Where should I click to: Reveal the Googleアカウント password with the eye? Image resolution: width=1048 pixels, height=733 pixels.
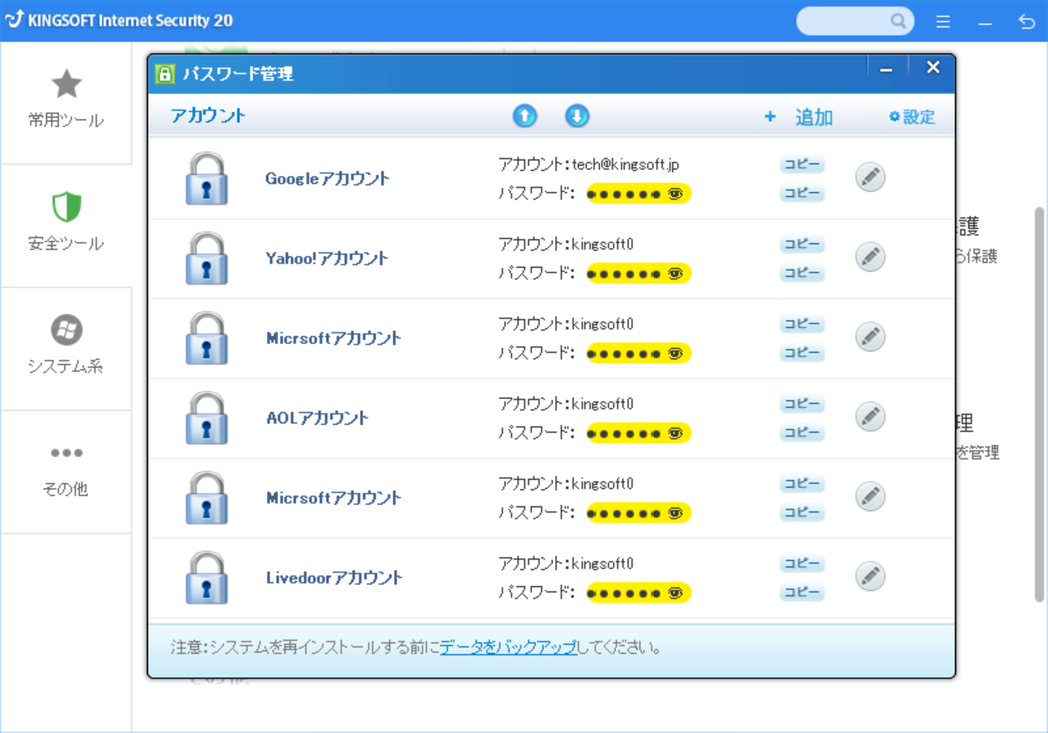tap(675, 194)
